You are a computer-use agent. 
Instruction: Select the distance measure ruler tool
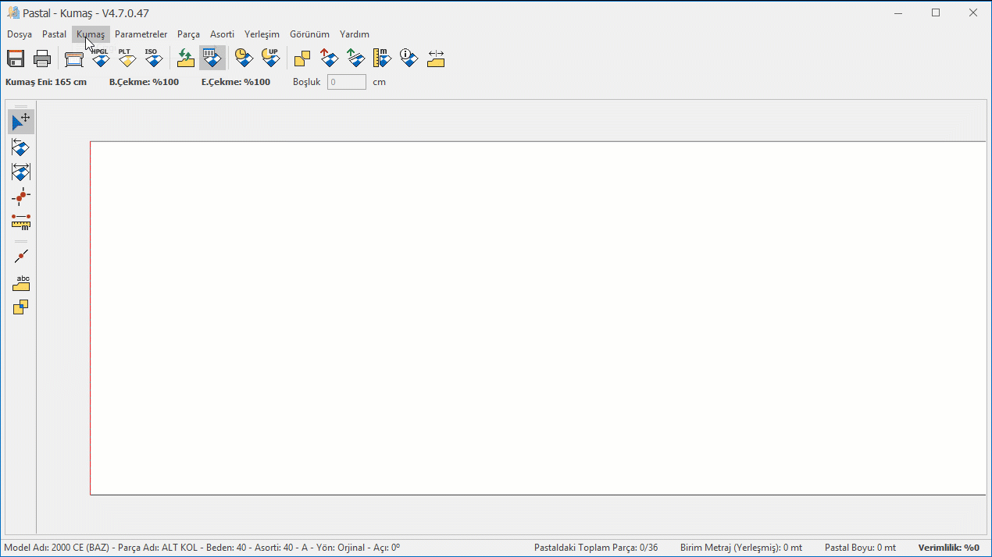[21, 222]
